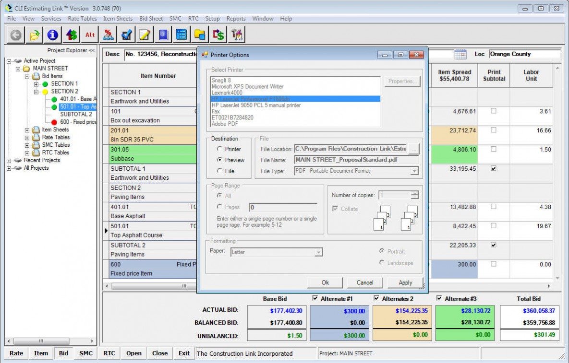The height and width of the screenshot is (363, 569).
Task: Select the Printer destination radio button
Action: pyautogui.click(x=219, y=149)
